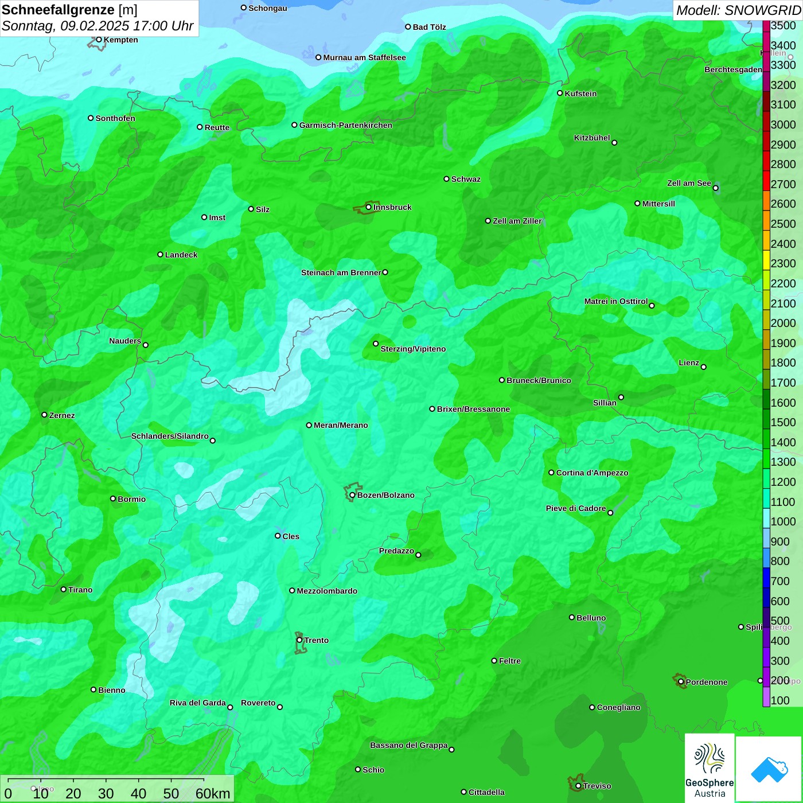Click the Lienz location marker dot
The image size is (803, 803).
pyautogui.click(x=704, y=367)
